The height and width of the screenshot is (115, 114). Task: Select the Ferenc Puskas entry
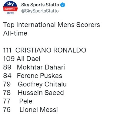(39, 76)
